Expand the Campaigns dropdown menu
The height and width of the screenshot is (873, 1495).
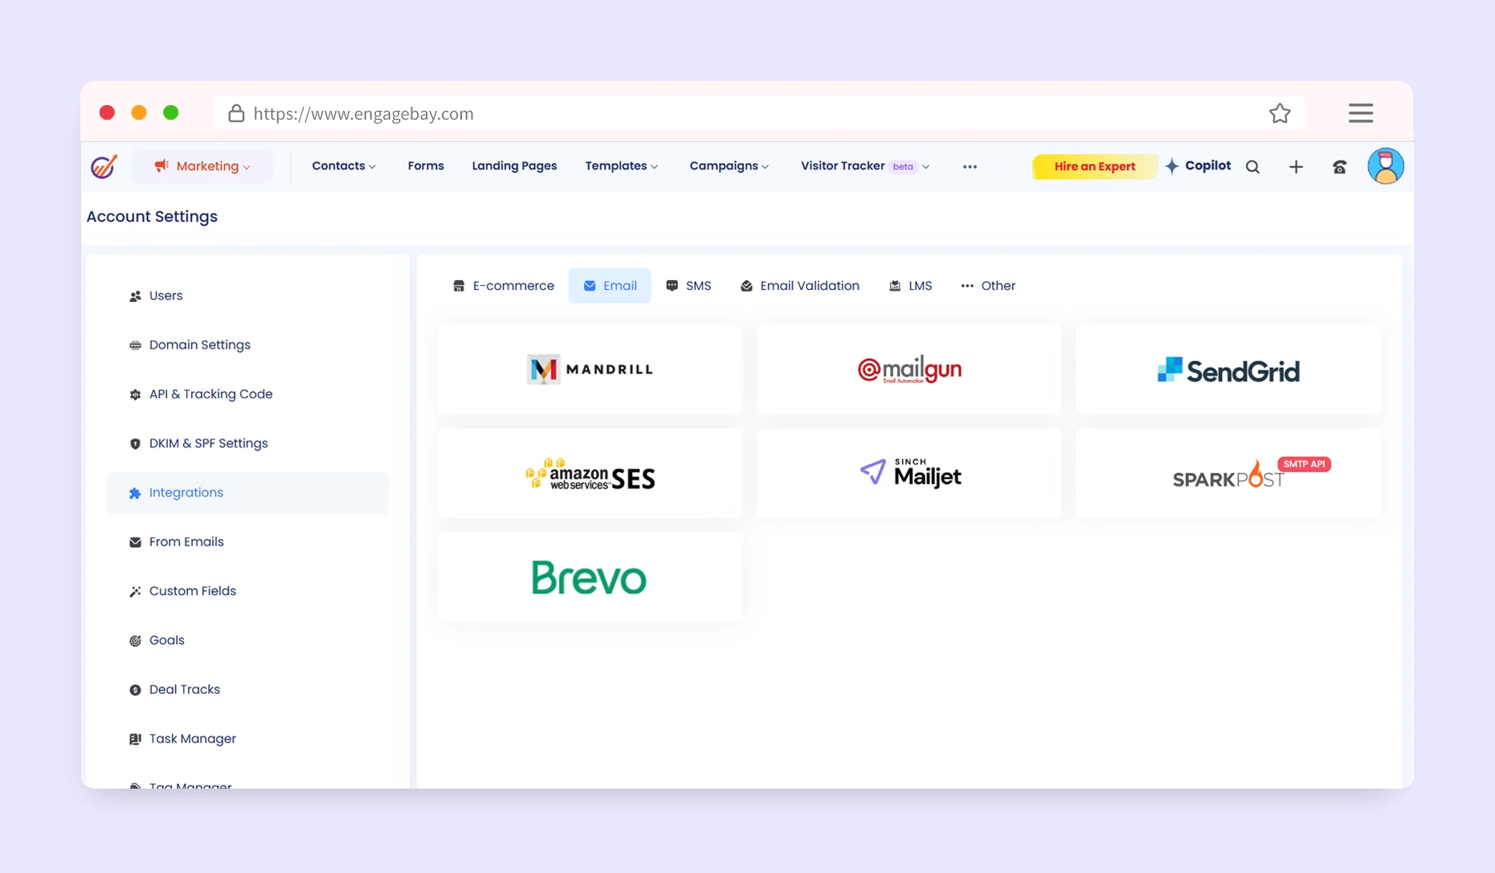click(x=729, y=166)
